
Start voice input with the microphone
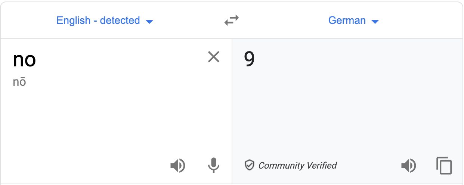(214, 165)
